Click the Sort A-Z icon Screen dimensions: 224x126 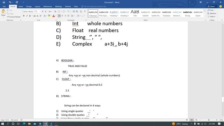point(81,12)
